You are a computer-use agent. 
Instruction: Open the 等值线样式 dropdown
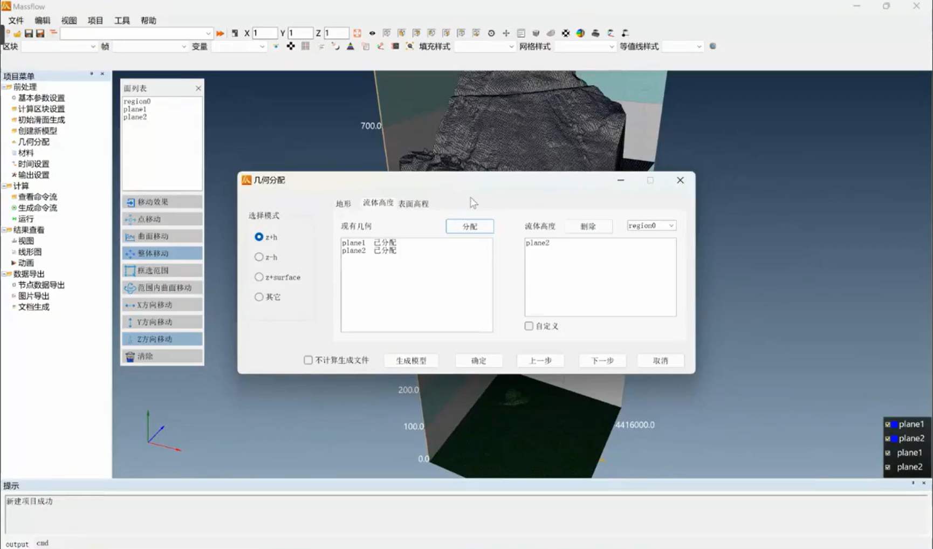[683, 46]
